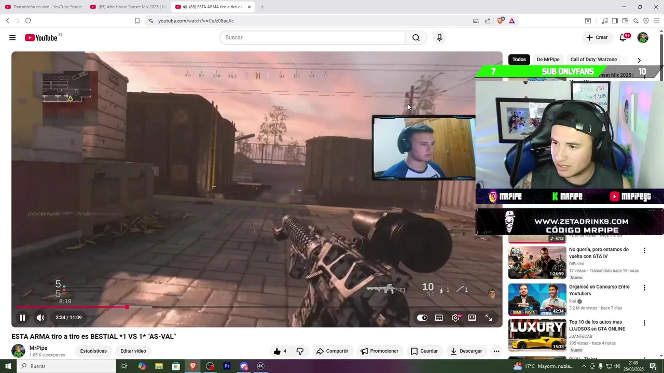Viewport: 664px width, 373px height.
Task: Open Brave Shields lion icon
Action: point(500,21)
